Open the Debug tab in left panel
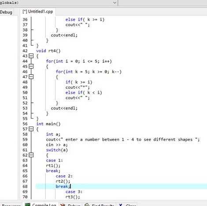Screen dimensions: 207x206 click(x=6, y=12)
